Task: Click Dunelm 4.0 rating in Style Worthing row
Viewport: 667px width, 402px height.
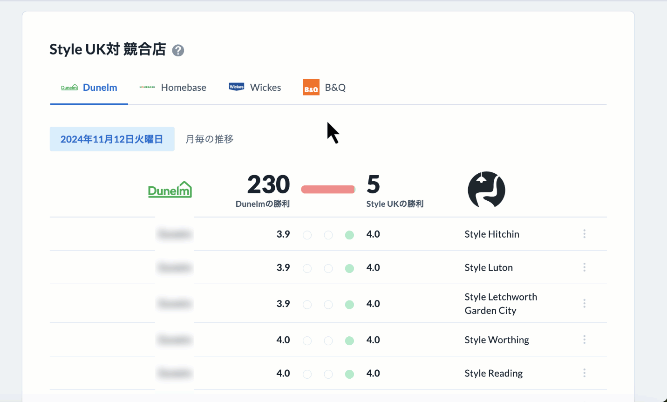Action: click(x=283, y=340)
